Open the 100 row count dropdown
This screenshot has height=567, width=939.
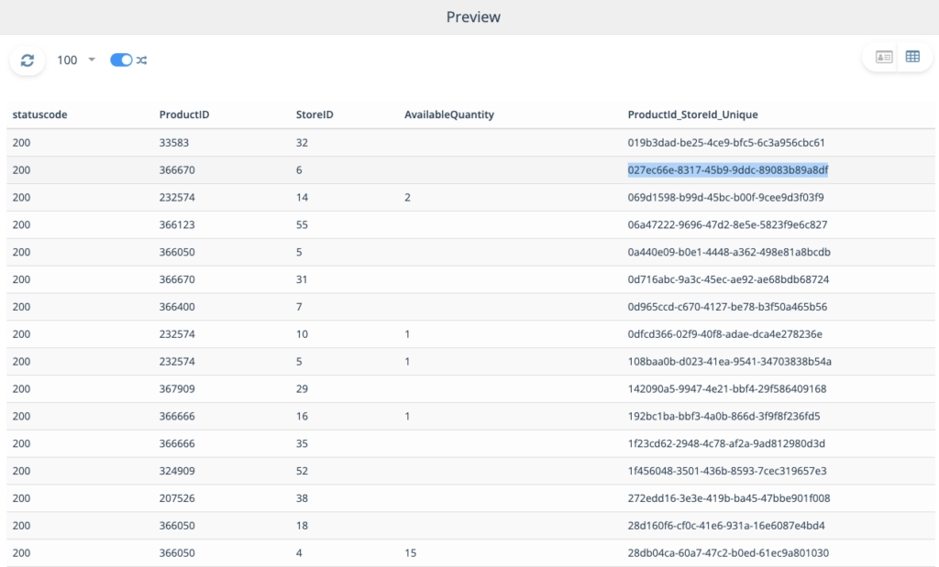76,60
